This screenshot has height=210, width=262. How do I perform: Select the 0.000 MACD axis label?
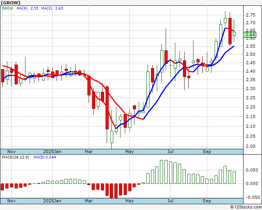(252, 183)
